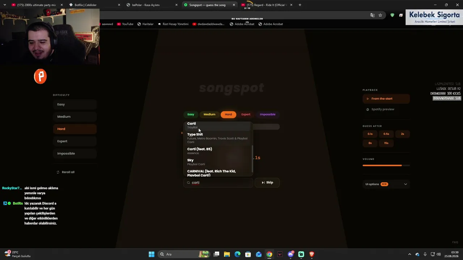
Task: Open the green chat app taskbar icon
Action: pos(301,254)
